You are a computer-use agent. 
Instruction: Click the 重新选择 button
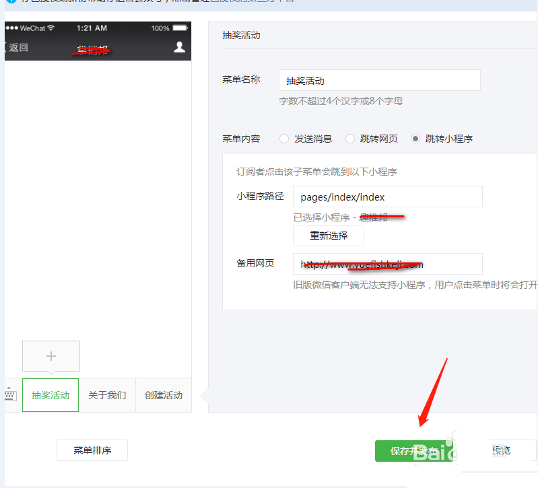coord(329,236)
